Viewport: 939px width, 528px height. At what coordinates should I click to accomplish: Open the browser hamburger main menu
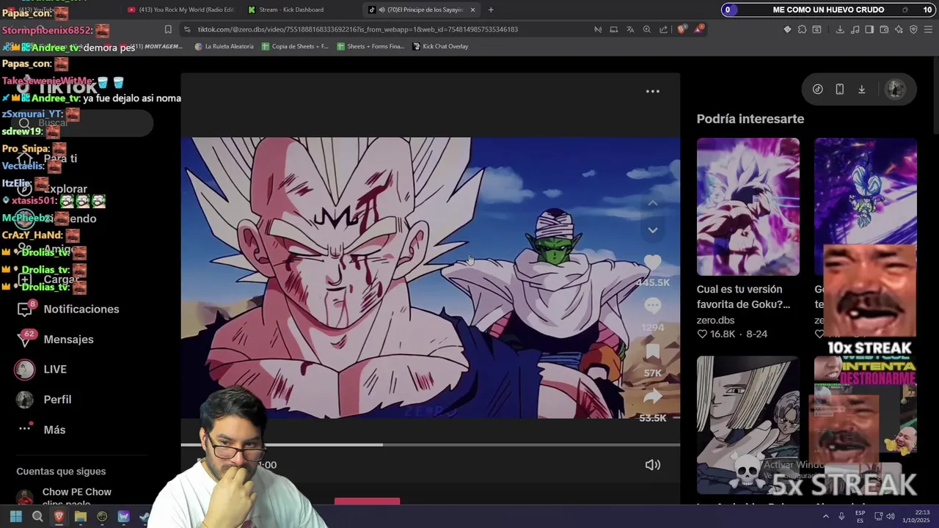pos(929,29)
